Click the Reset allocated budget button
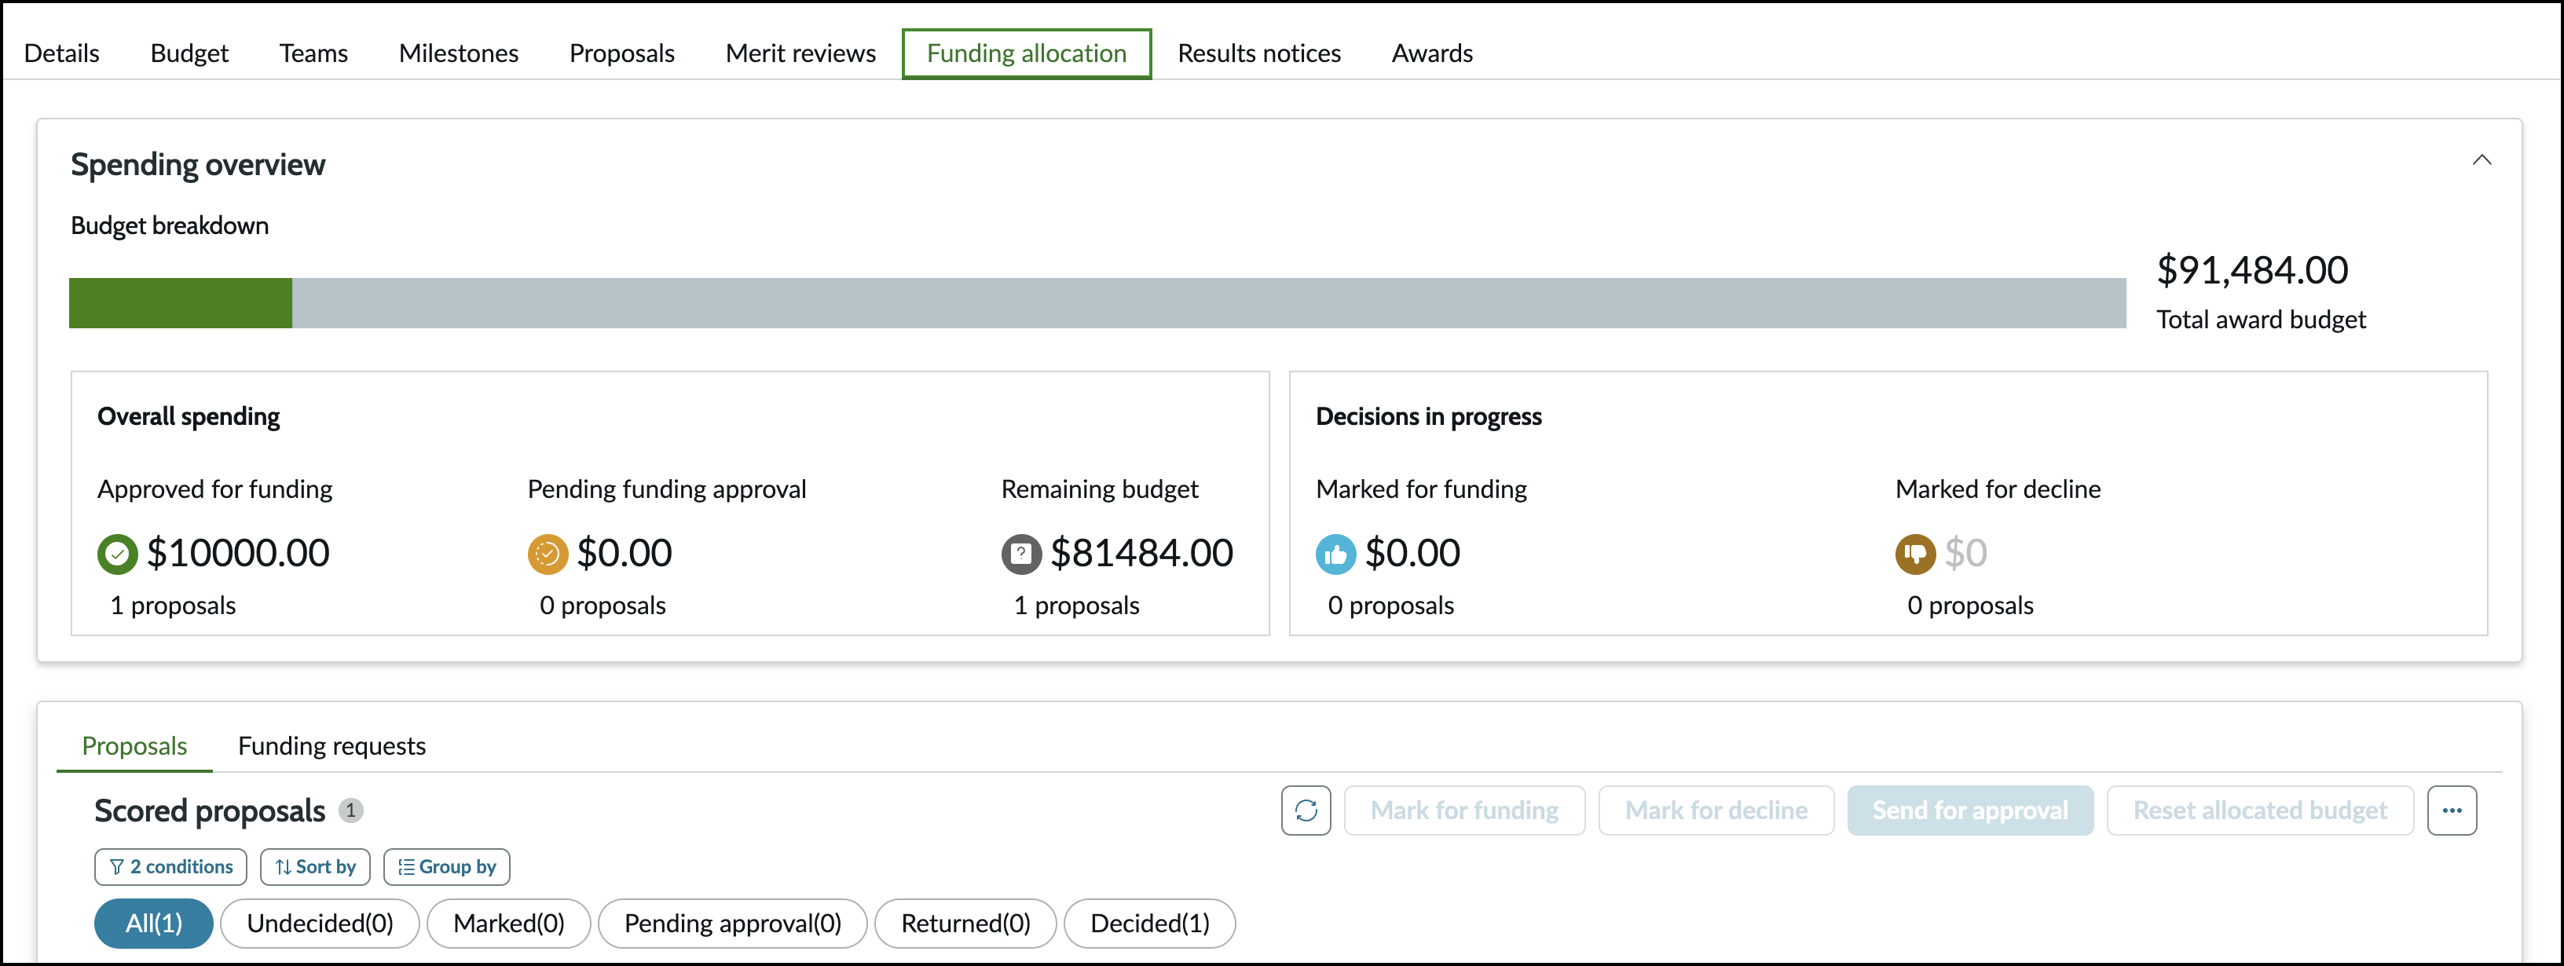Image resolution: width=2564 pixels, height=966 pixels. click(2259, 810)
